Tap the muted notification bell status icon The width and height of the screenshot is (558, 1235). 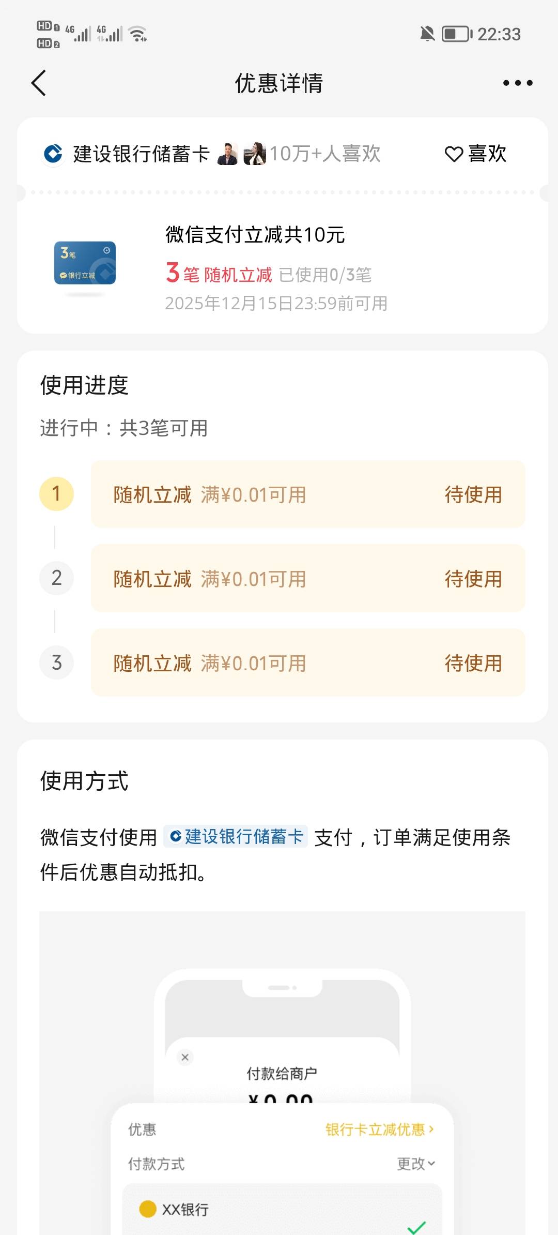[x=427, y=34]
